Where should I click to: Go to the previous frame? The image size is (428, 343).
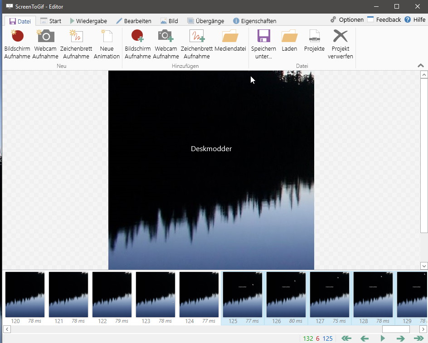(x=365, y=338)
